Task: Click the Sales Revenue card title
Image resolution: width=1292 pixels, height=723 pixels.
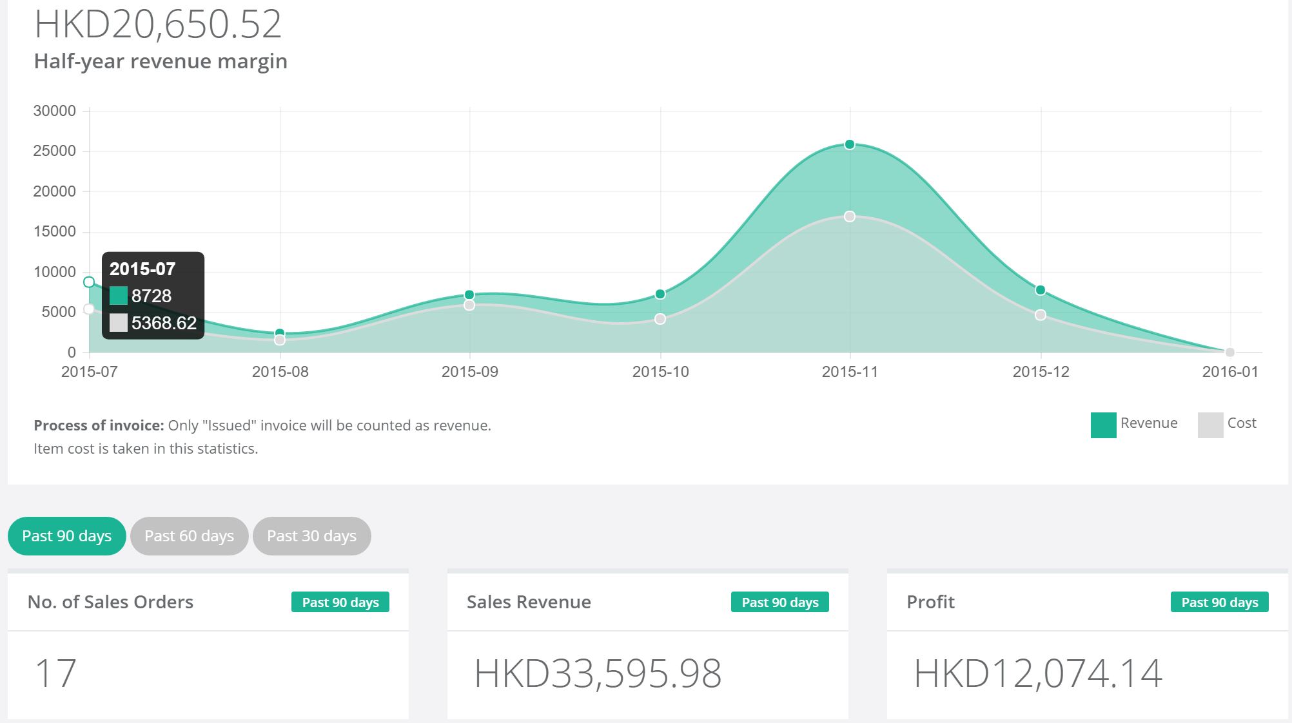Action: [x=529, y=602]
